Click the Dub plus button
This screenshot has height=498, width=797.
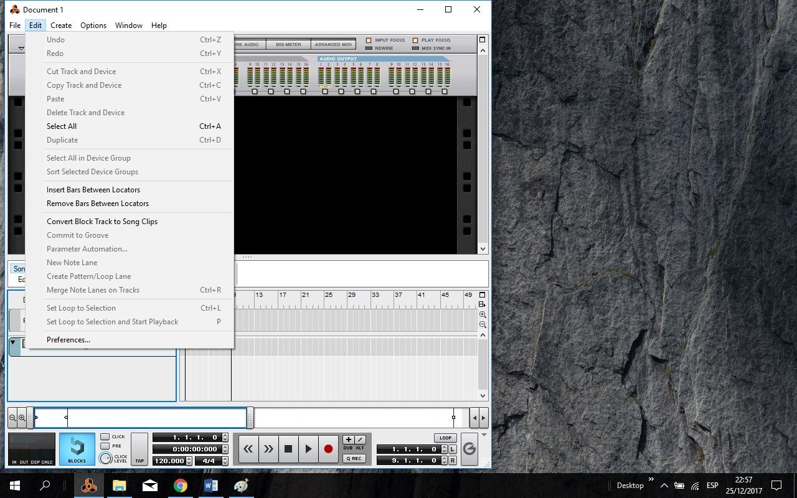[349, 439]
